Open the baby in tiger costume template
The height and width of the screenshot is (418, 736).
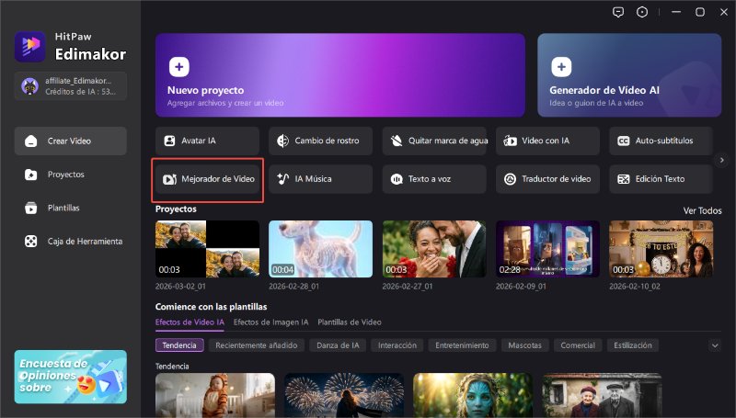tap(215, 395)
